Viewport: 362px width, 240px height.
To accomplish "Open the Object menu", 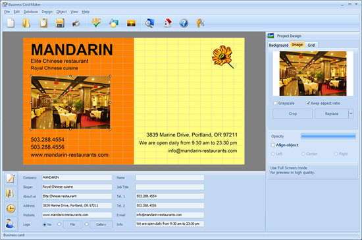I will [61, 12].
